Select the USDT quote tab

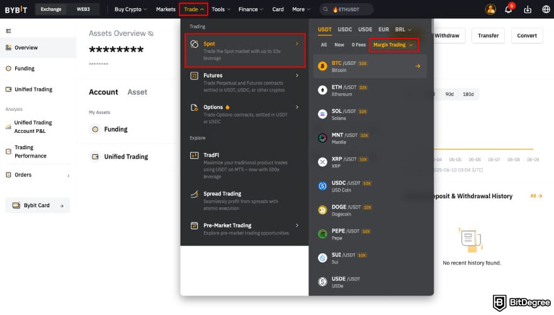pos(325,30)
